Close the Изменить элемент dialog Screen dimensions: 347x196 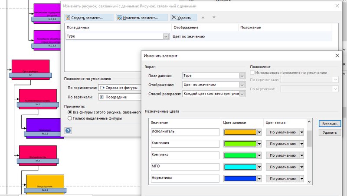337,56
